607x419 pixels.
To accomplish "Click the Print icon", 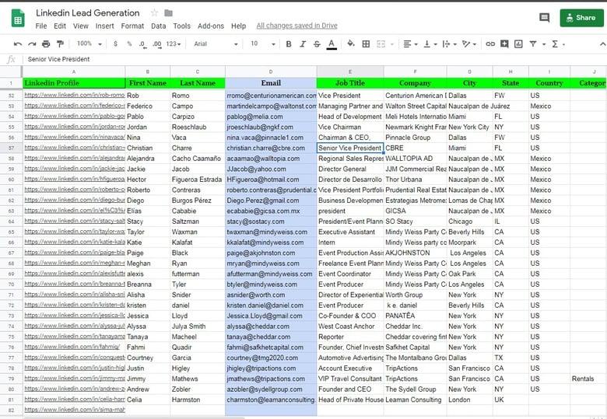I will point(46,44).
